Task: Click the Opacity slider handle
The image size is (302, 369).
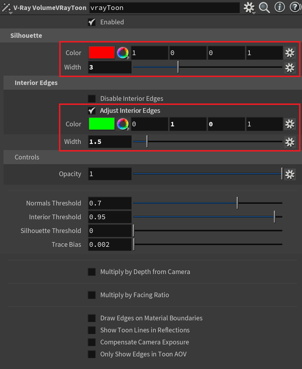Action: point(282,174)
